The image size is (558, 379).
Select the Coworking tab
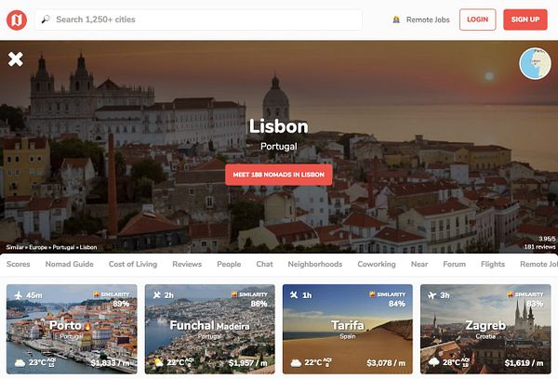point(377,264)
